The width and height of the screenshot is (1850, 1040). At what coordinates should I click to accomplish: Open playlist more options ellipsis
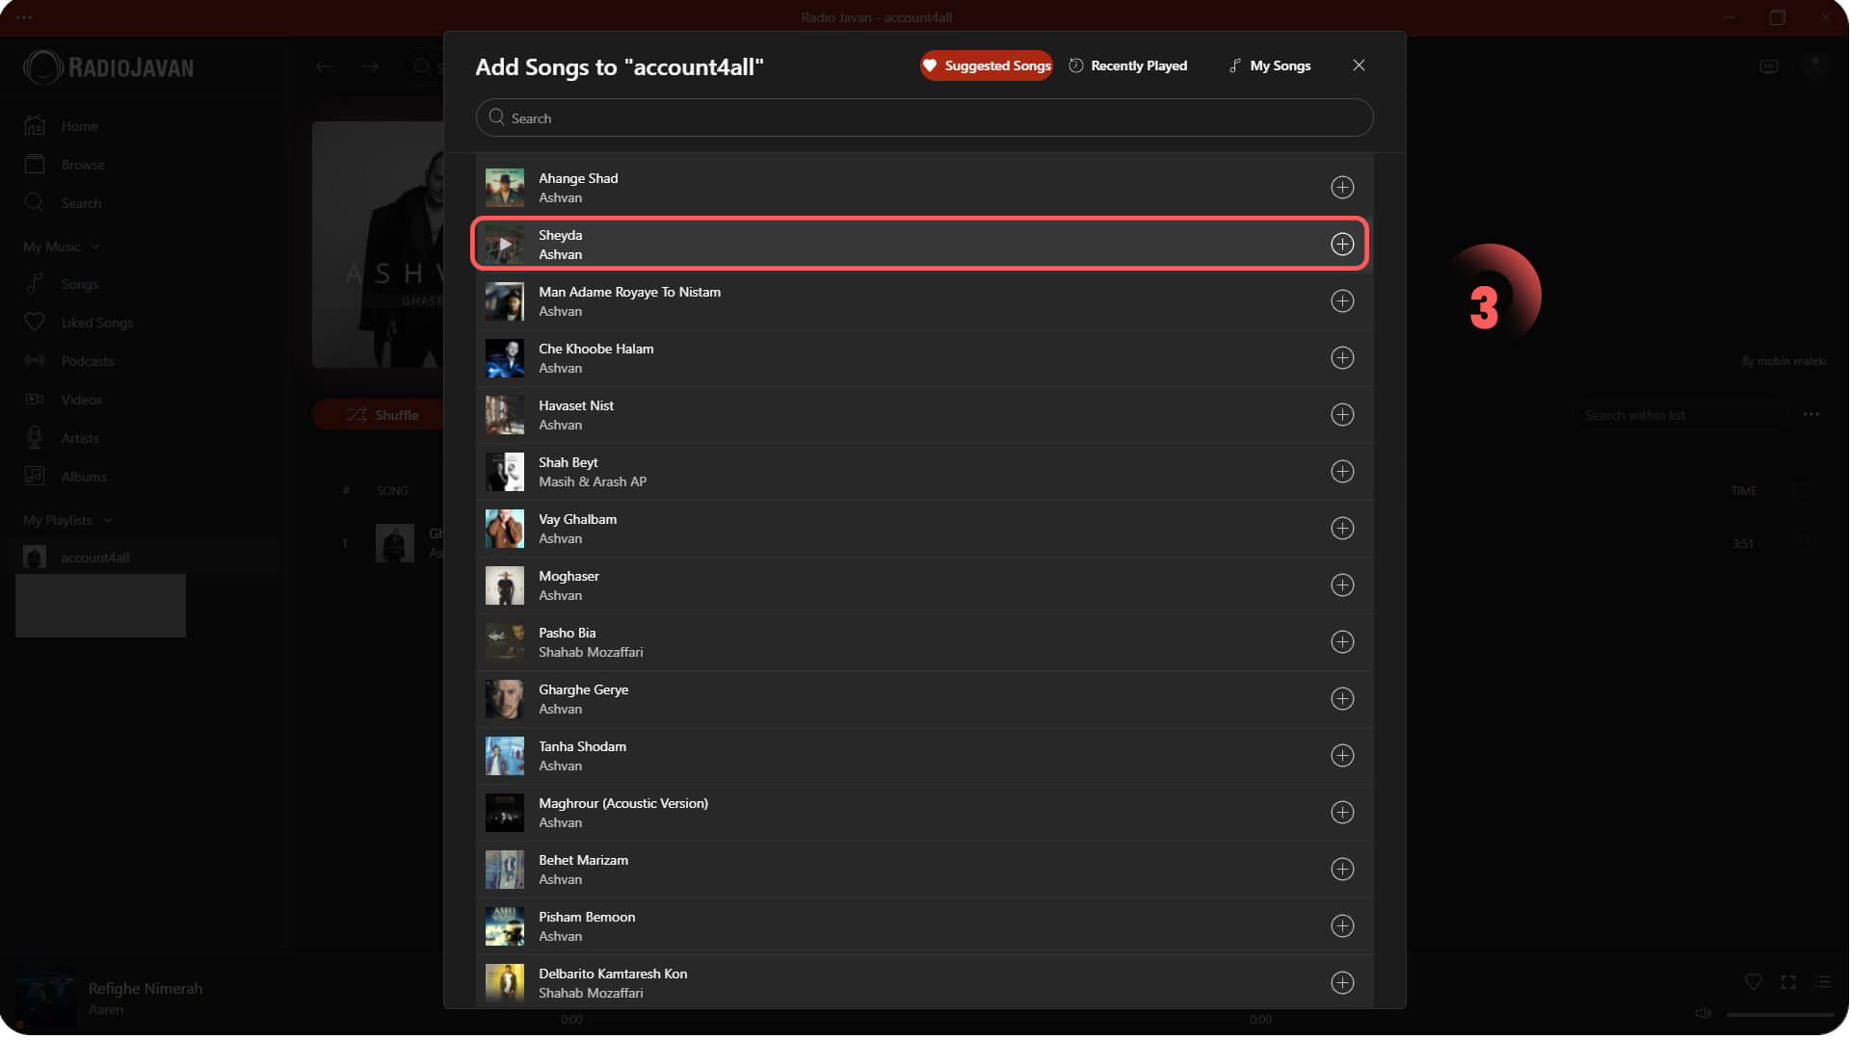coord(1811,414)
